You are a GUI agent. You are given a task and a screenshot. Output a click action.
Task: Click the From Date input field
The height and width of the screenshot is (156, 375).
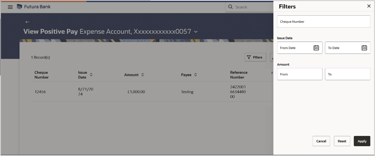click(300, 48)
